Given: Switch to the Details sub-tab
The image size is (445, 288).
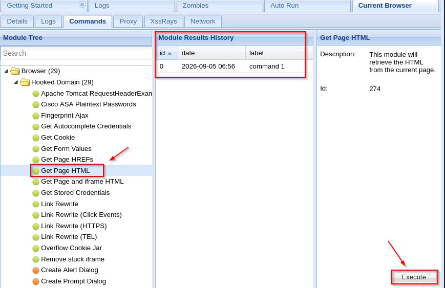Looking at the screenshot, I should (x=17, y=21).
